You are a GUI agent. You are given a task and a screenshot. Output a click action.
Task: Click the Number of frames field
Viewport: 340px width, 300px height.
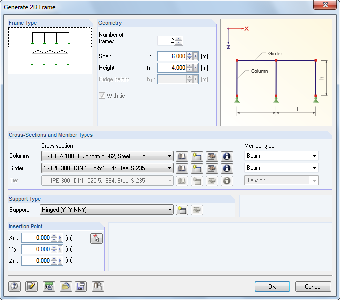pos(166,41)
